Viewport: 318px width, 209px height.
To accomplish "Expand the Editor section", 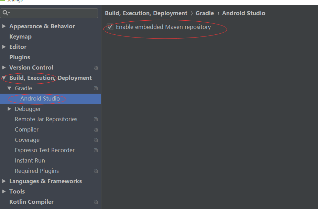I will coord(4,47).
